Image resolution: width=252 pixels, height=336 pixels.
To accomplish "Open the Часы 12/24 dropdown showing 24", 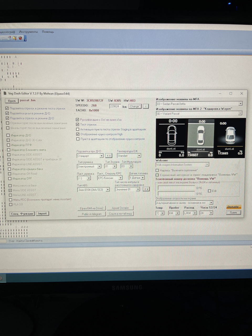I will pyautogui.click(x=206, y=213).
